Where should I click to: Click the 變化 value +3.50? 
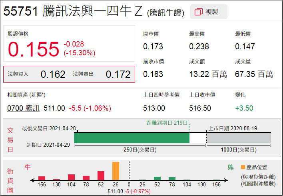coord(244,108)
